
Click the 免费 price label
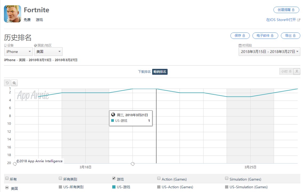(27, 20)
